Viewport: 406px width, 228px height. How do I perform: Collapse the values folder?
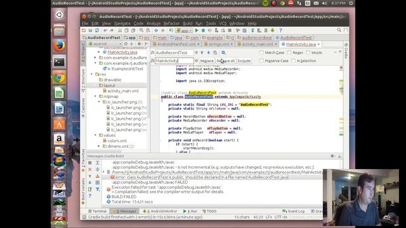95,135
